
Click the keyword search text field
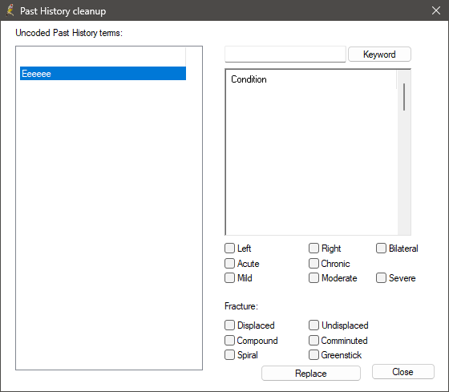(285, 55)
